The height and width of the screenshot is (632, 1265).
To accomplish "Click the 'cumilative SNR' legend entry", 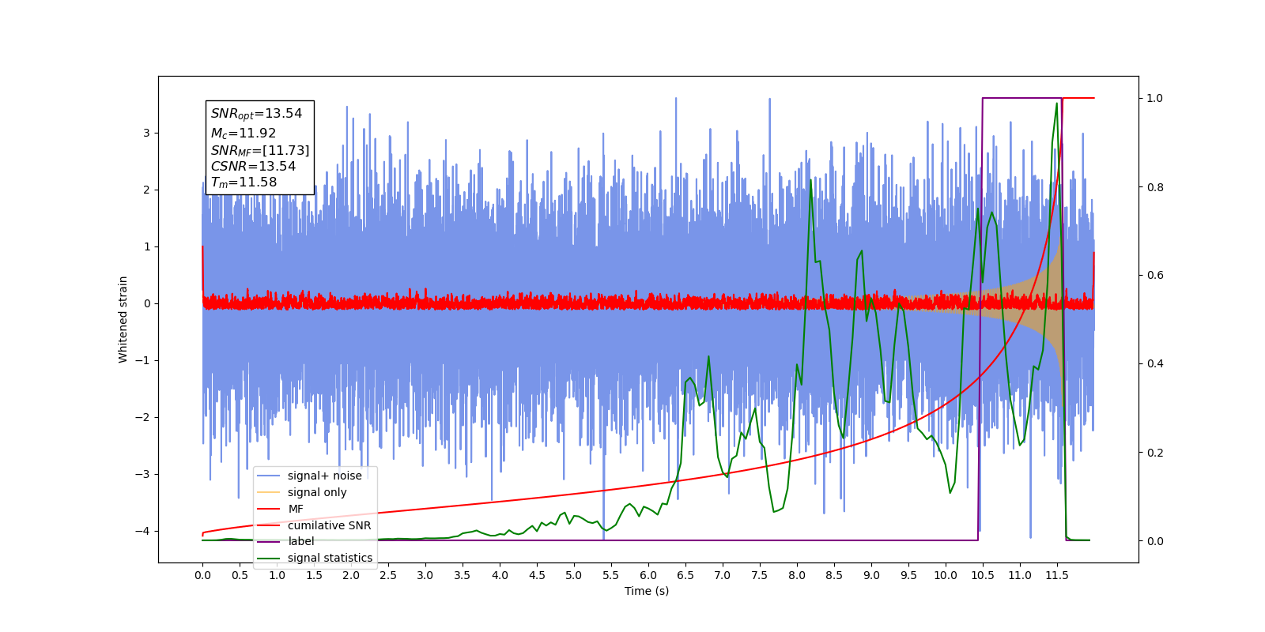I will coord(315,525).
